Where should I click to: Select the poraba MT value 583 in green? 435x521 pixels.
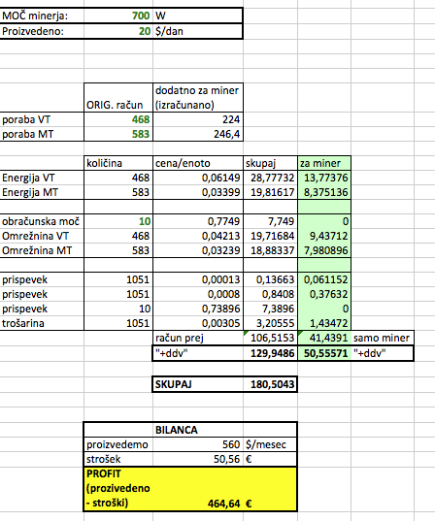click(x=118, y=134)
